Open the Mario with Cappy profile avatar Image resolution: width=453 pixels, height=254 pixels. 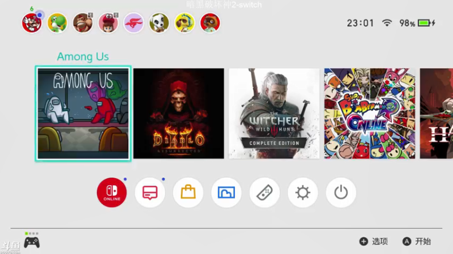tap(108, 23)
